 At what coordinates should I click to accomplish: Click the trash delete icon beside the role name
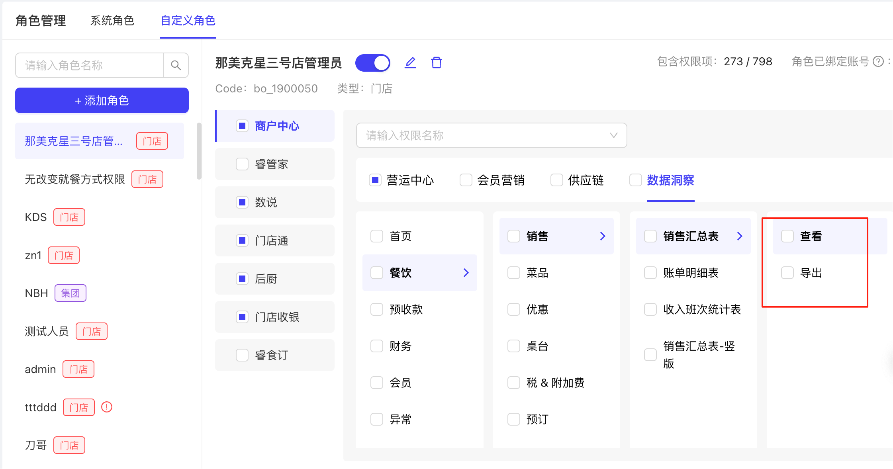click(x=437, y=63)
